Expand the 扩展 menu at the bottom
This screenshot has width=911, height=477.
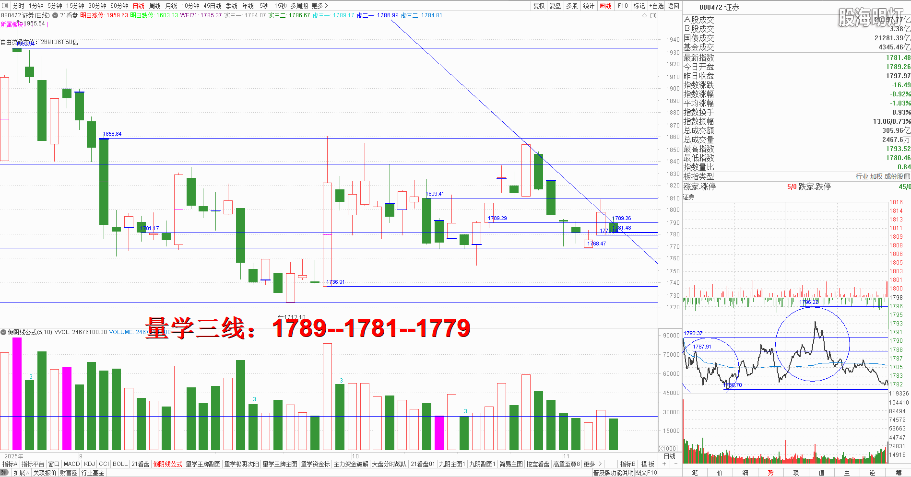point(21,473)
